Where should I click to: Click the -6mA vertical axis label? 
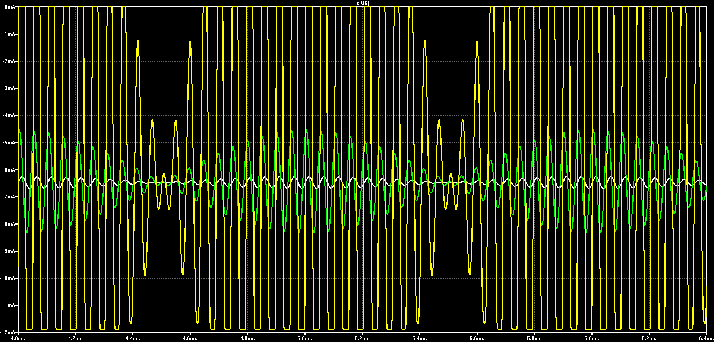[x=9, y=170]
